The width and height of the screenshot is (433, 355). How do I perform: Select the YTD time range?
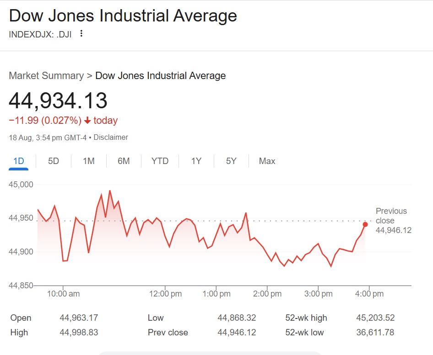pyautogui.click(x=159, y=161)
